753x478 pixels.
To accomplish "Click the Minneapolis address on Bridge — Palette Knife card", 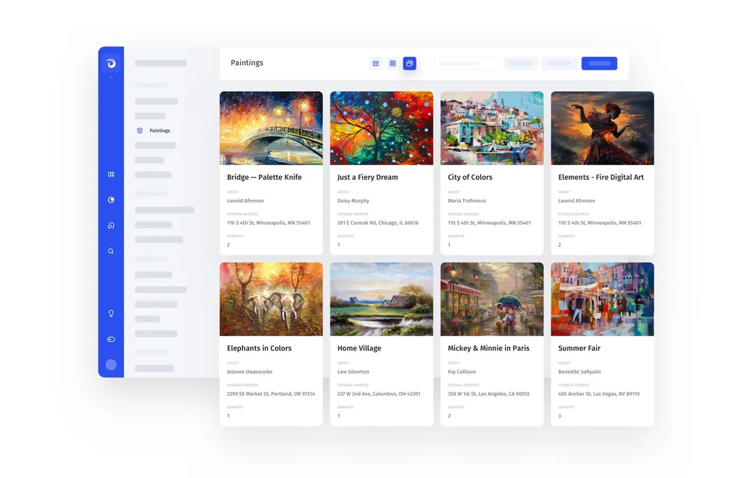I will point(268,223).
